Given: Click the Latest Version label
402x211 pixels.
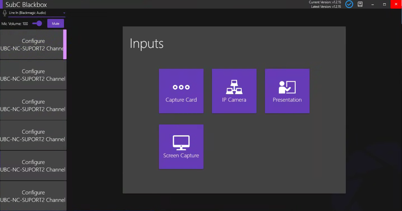Looking at the screenshot, I should point(326,7).
